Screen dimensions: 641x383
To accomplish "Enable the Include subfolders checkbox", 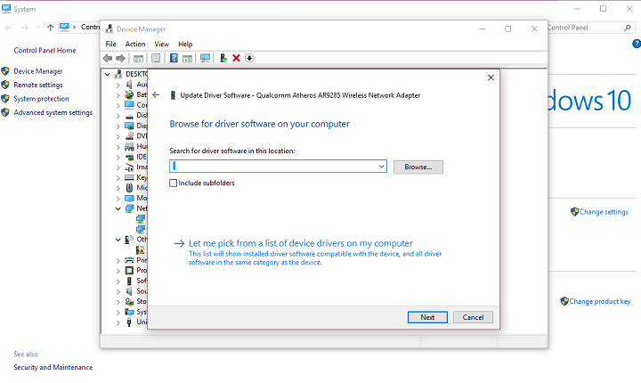I will click(x=174, y=183).
